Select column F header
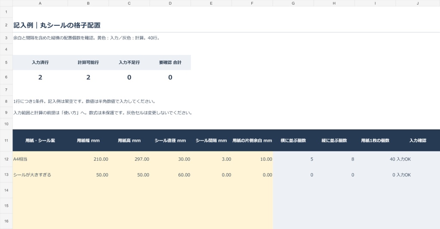This screenshot has height=229, width=440. coord(252,3)
